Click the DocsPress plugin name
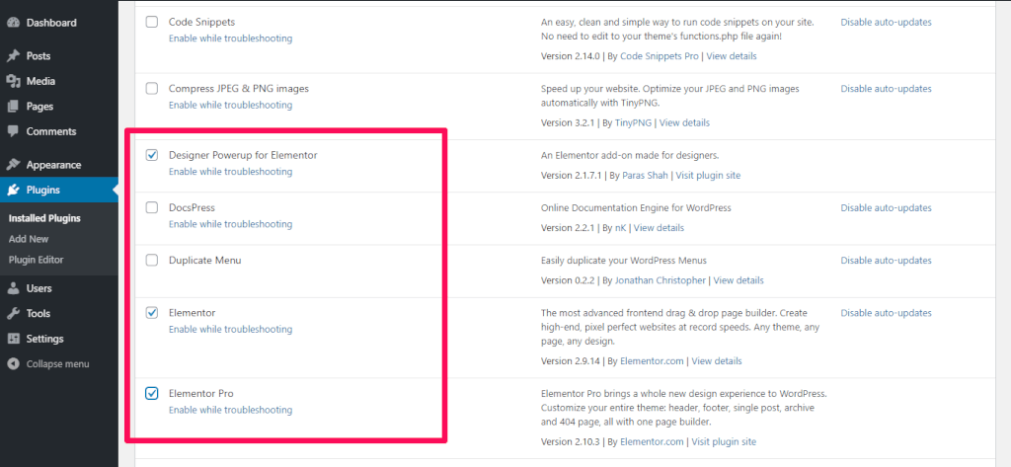 [x=192, y=207]
